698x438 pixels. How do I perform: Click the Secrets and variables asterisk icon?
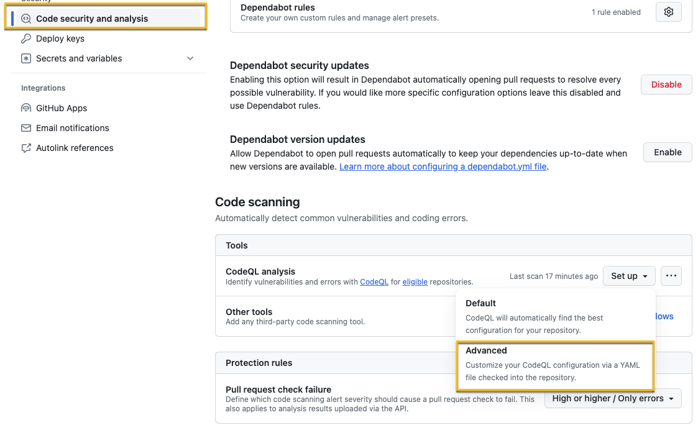point(26,58)
